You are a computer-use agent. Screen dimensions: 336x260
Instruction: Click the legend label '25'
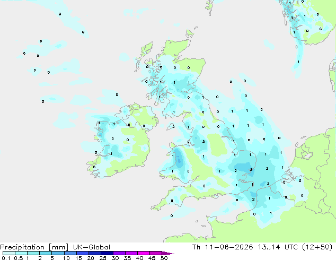(x=103, y=258)
